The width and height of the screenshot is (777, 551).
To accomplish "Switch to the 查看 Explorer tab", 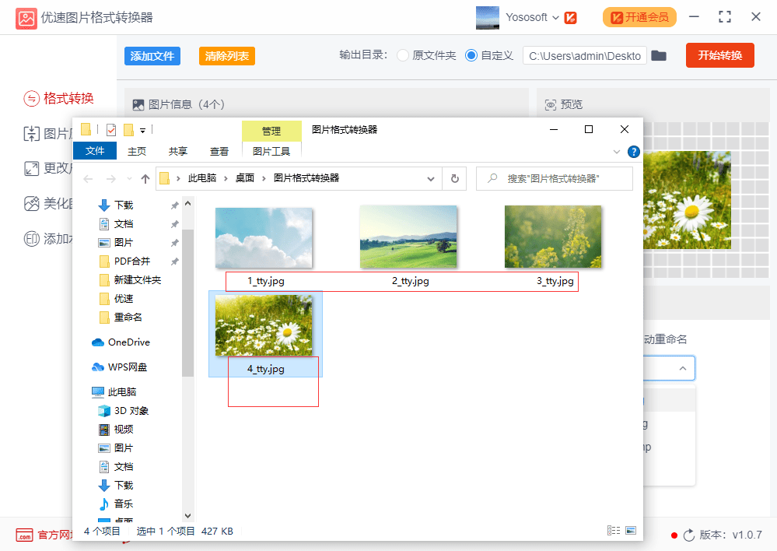I will click(x=219, y=151).
